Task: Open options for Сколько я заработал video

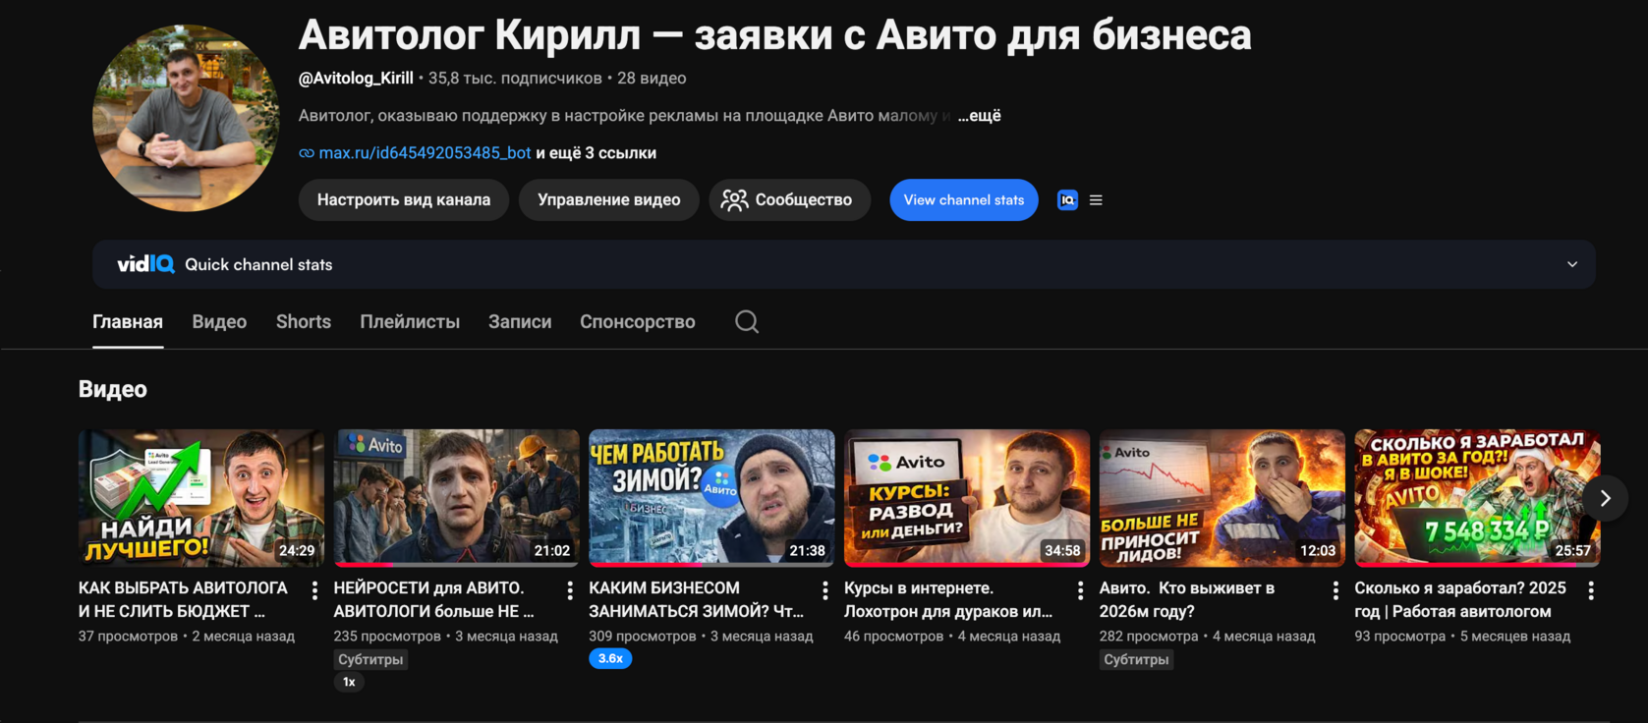Action: [1591, 590]
